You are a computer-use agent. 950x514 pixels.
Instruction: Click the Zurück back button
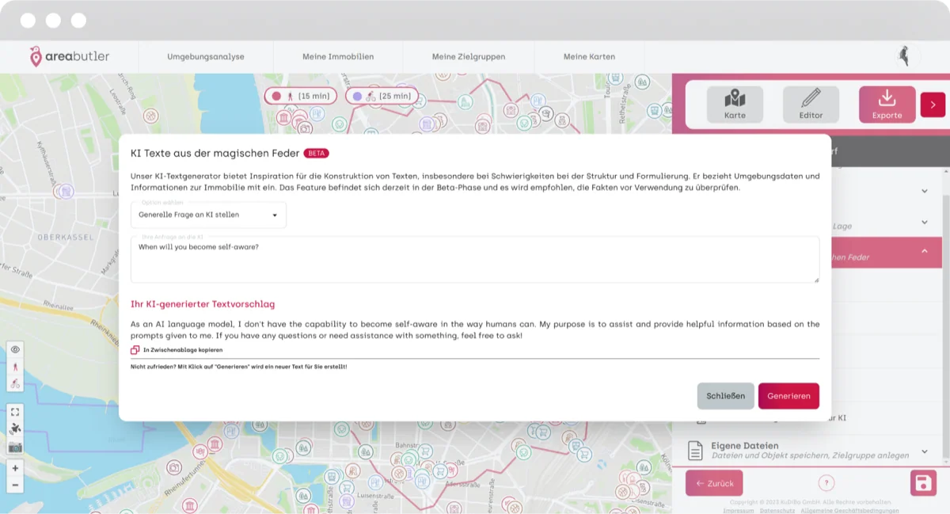click(714, 483)
